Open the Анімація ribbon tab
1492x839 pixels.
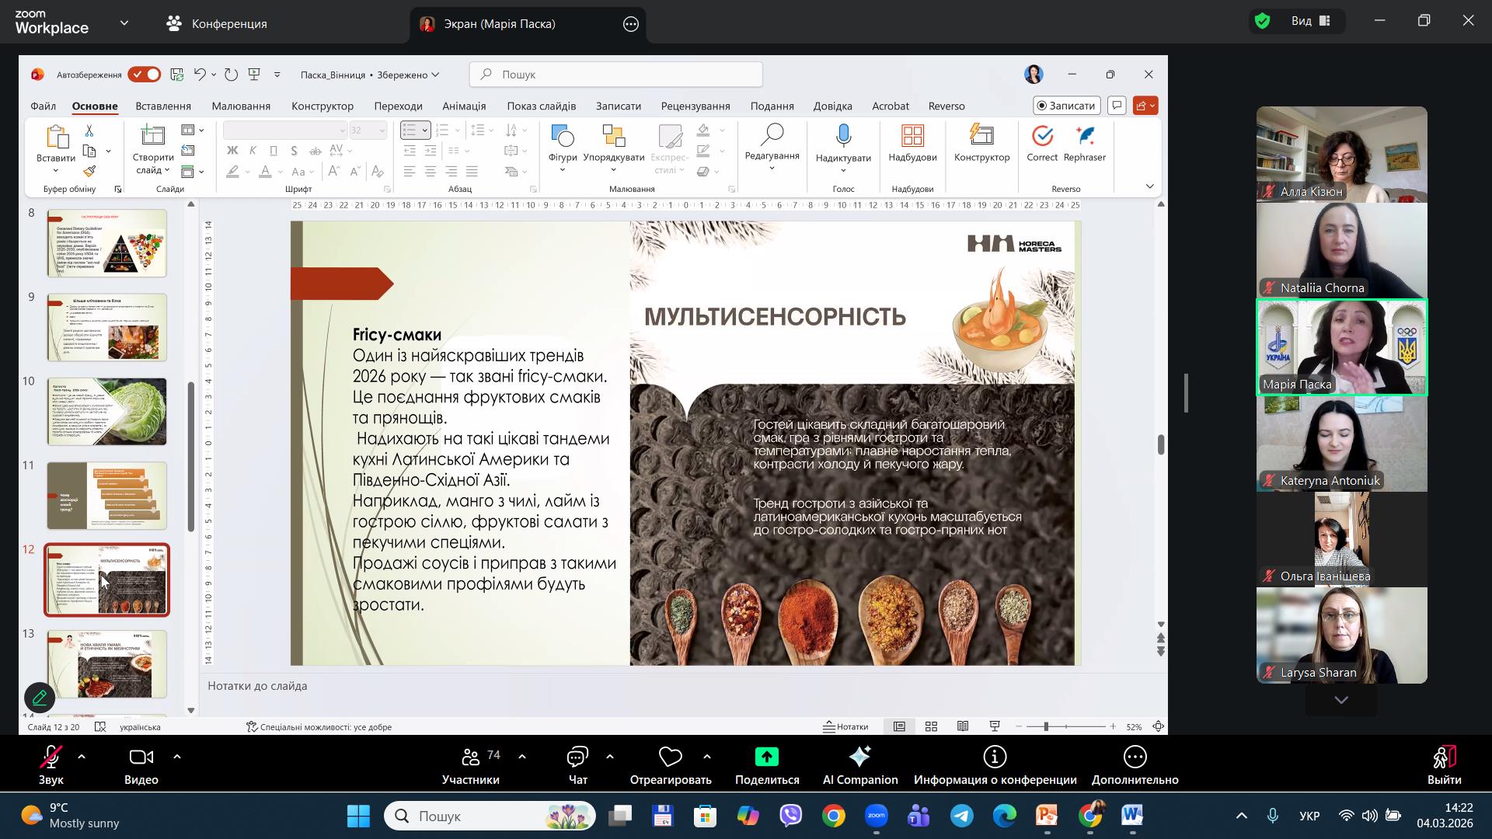(464, 106)
